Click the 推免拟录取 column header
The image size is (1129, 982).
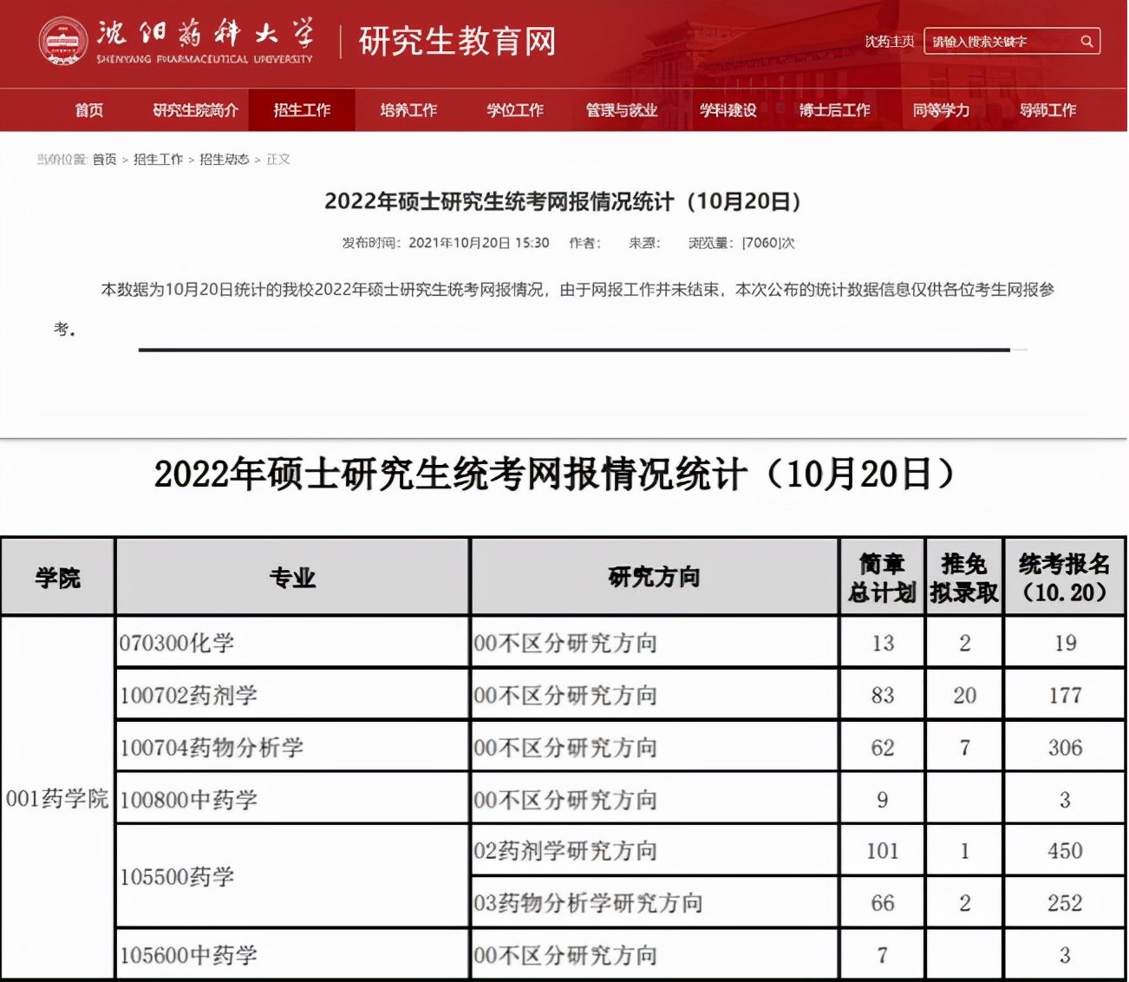(x=964, y=577)
